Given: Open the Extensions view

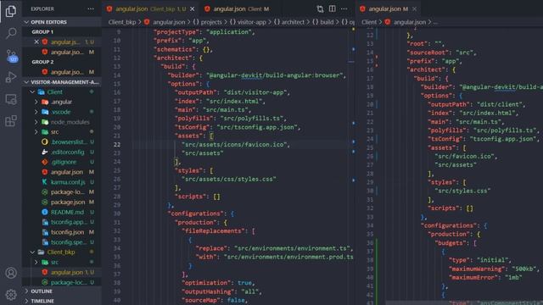Looking at the screenshot, I should click(x=11, y=121).
